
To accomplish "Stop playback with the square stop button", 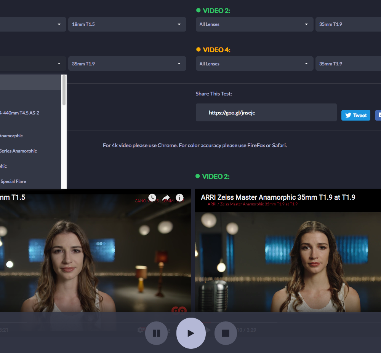I will pyautogui.click(x=226, y=333).
